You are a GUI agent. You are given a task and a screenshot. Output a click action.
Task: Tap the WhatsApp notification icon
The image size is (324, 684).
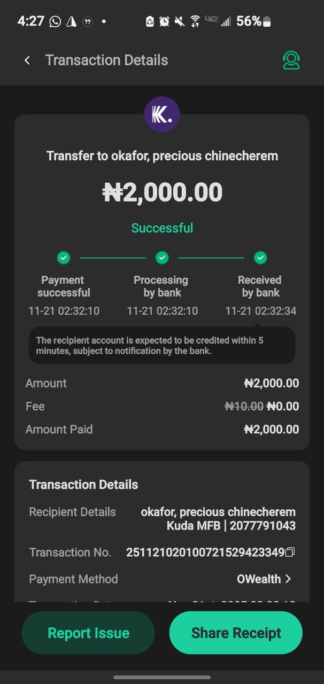55,21
